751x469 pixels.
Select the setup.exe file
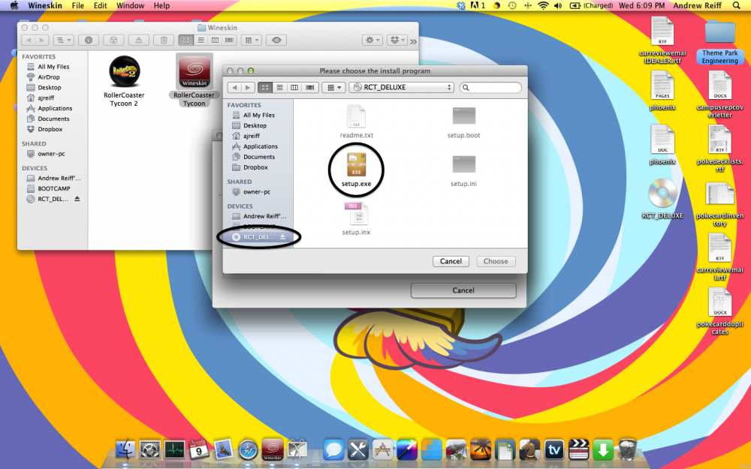pyautogui.click(x=357, y=166)
